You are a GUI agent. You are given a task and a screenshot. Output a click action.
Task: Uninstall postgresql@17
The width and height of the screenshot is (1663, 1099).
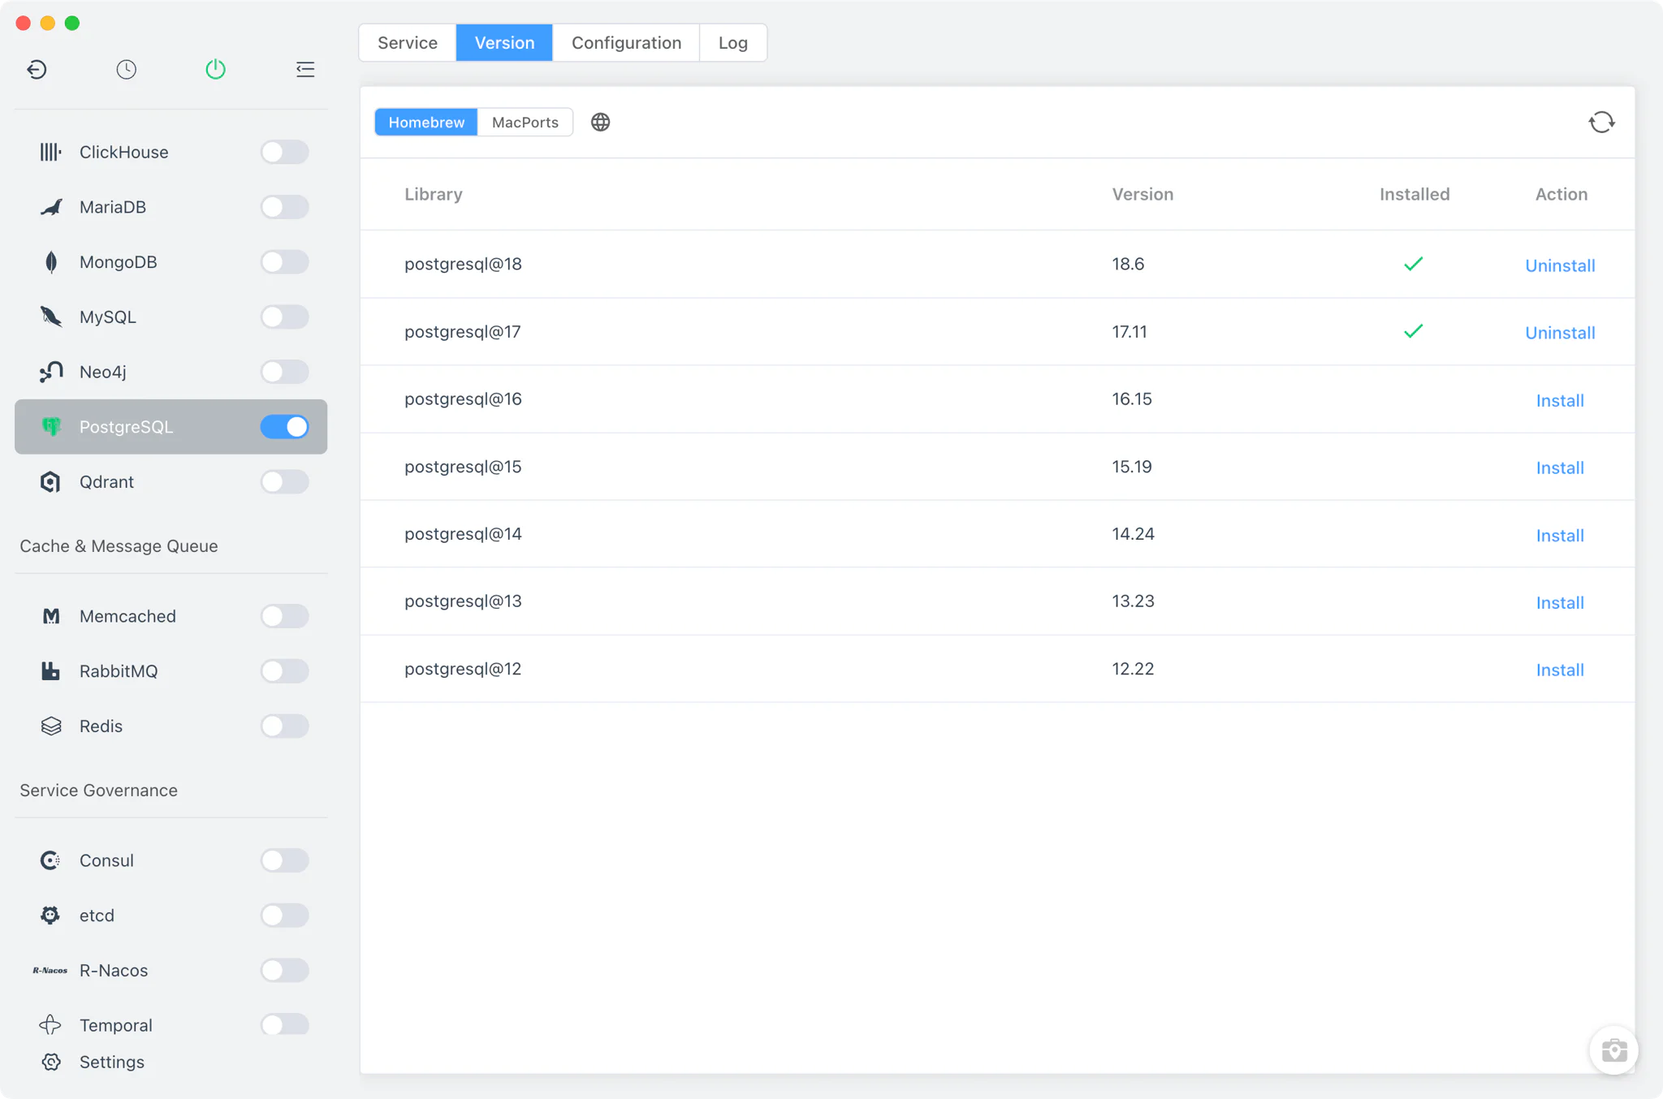coord(1560,333)
